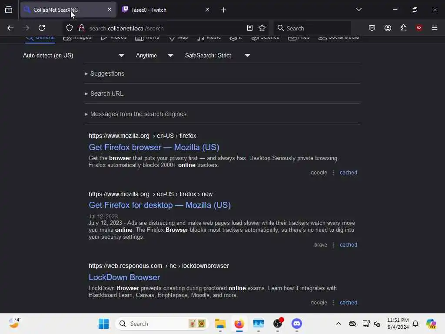445x334 pixels.
Task: Reload the current page
Action: (42, 28)
